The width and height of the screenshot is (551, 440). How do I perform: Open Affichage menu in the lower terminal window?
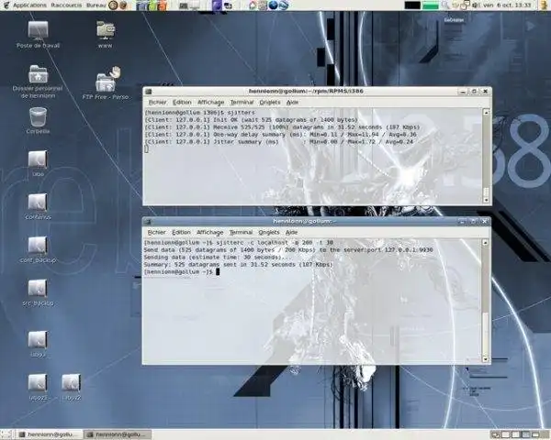point(210,232)
